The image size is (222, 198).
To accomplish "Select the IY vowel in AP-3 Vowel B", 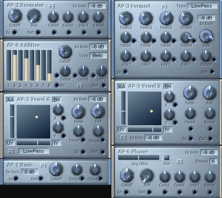I will coord(168,130).
